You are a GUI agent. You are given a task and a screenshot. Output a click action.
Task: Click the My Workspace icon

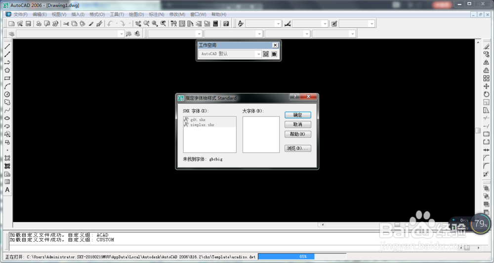(274, 54)
